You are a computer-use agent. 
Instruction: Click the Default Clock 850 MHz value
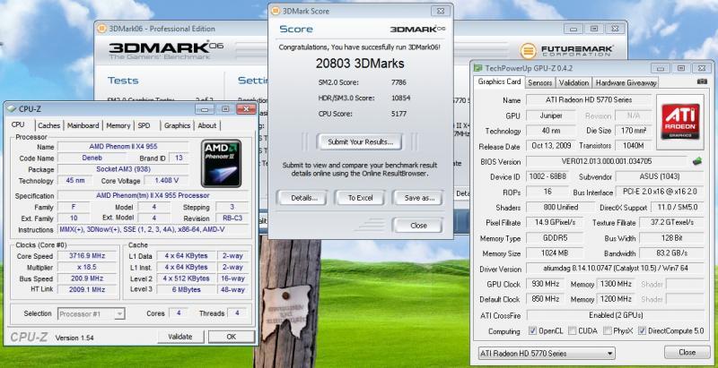[x=546, y=299]
